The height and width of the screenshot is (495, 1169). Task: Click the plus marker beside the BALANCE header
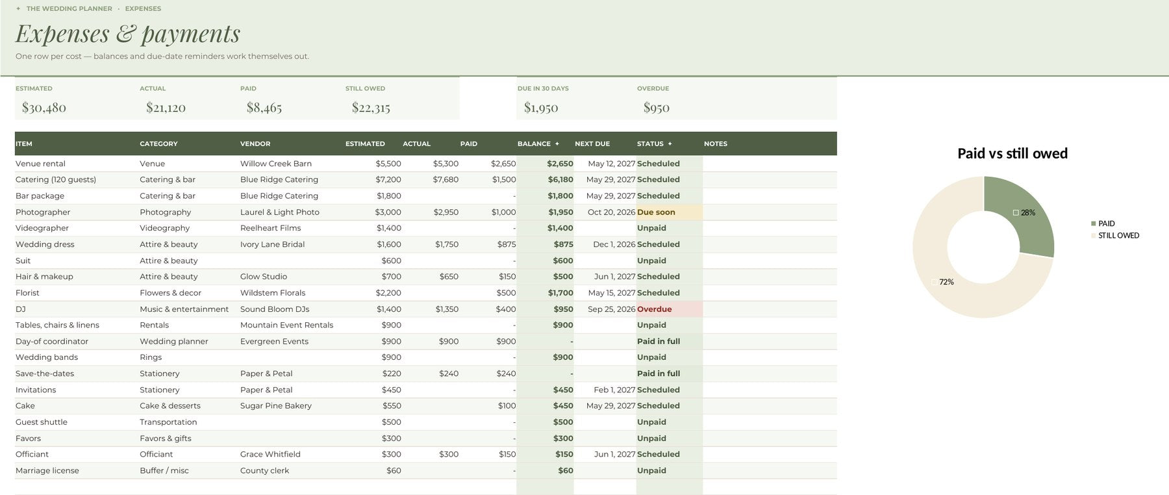[557, 144]
